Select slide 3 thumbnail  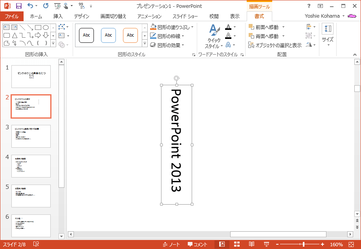[x=31, y=136]
